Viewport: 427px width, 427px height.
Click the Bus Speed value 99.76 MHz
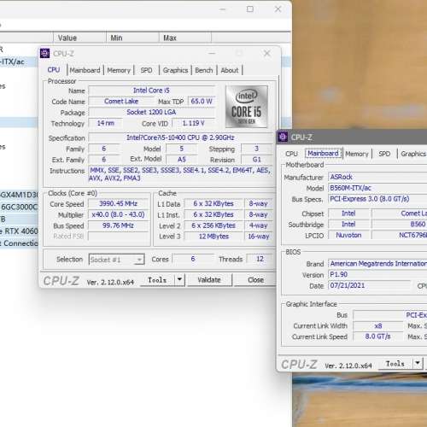click(x=119, y=225)
